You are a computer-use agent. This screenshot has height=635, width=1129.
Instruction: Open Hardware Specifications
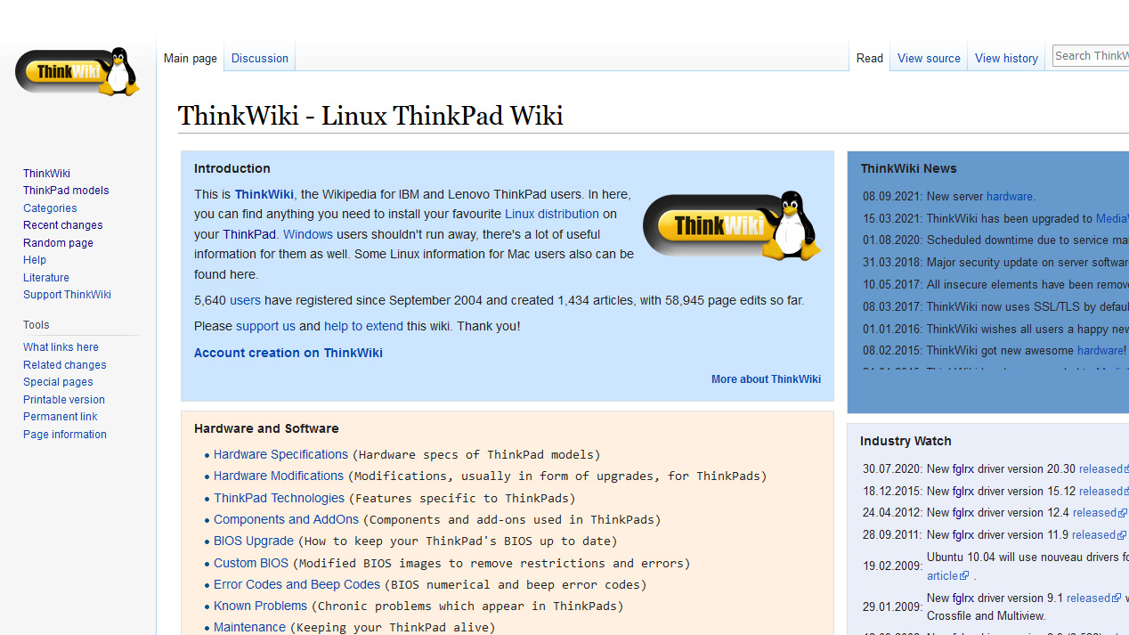(280, 454)
